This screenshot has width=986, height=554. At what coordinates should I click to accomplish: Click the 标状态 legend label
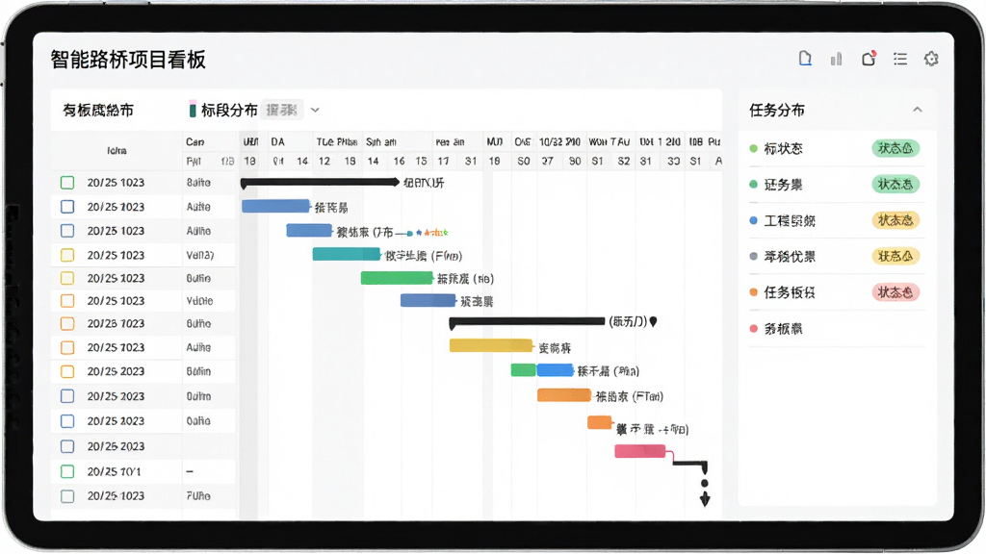(783, 149)
